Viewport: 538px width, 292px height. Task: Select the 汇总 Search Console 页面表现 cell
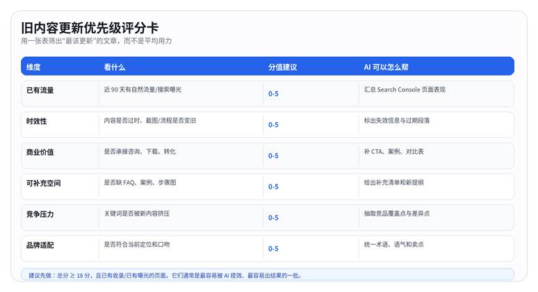(405, 89)
